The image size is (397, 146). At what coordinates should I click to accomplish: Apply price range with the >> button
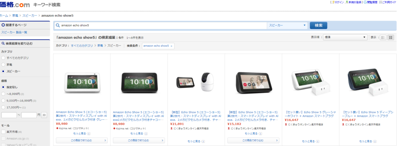pos(44,115)
